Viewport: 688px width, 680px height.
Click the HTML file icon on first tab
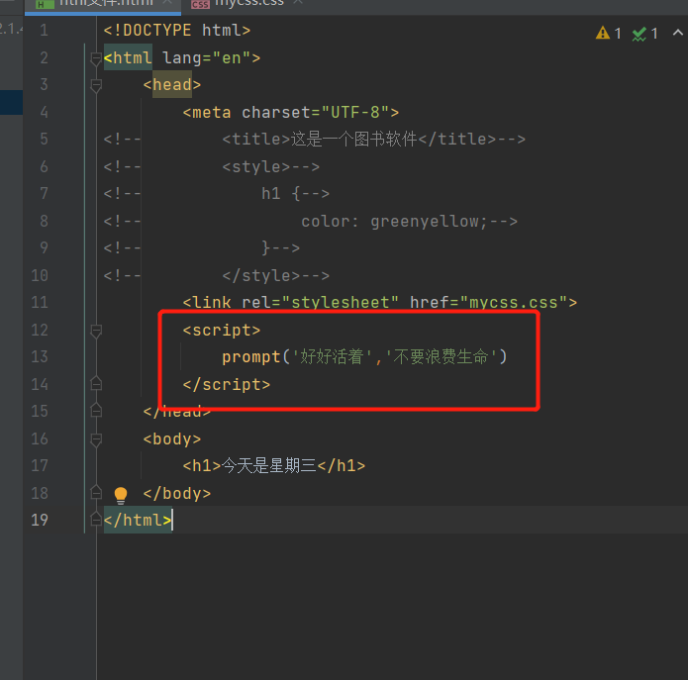coord(44,4)
